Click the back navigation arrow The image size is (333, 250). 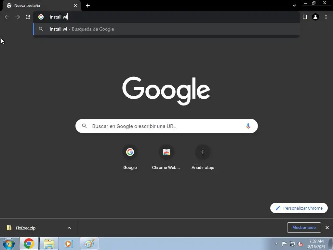pyautogui.click(x=7, y=17)
